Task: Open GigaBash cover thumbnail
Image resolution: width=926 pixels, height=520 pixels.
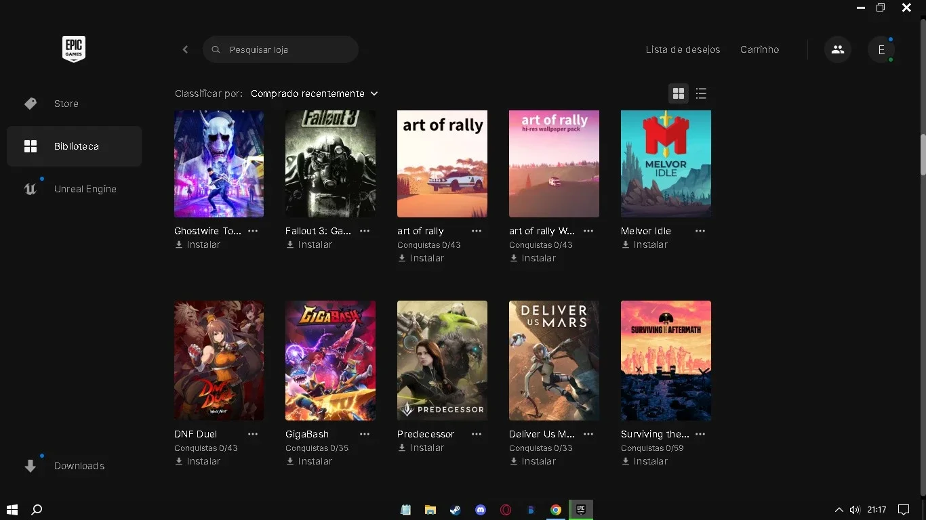Action: coord(330,360)
